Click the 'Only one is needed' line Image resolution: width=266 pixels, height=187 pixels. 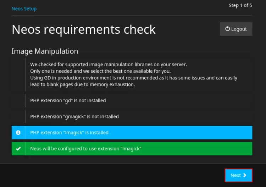tap(100, 71)
